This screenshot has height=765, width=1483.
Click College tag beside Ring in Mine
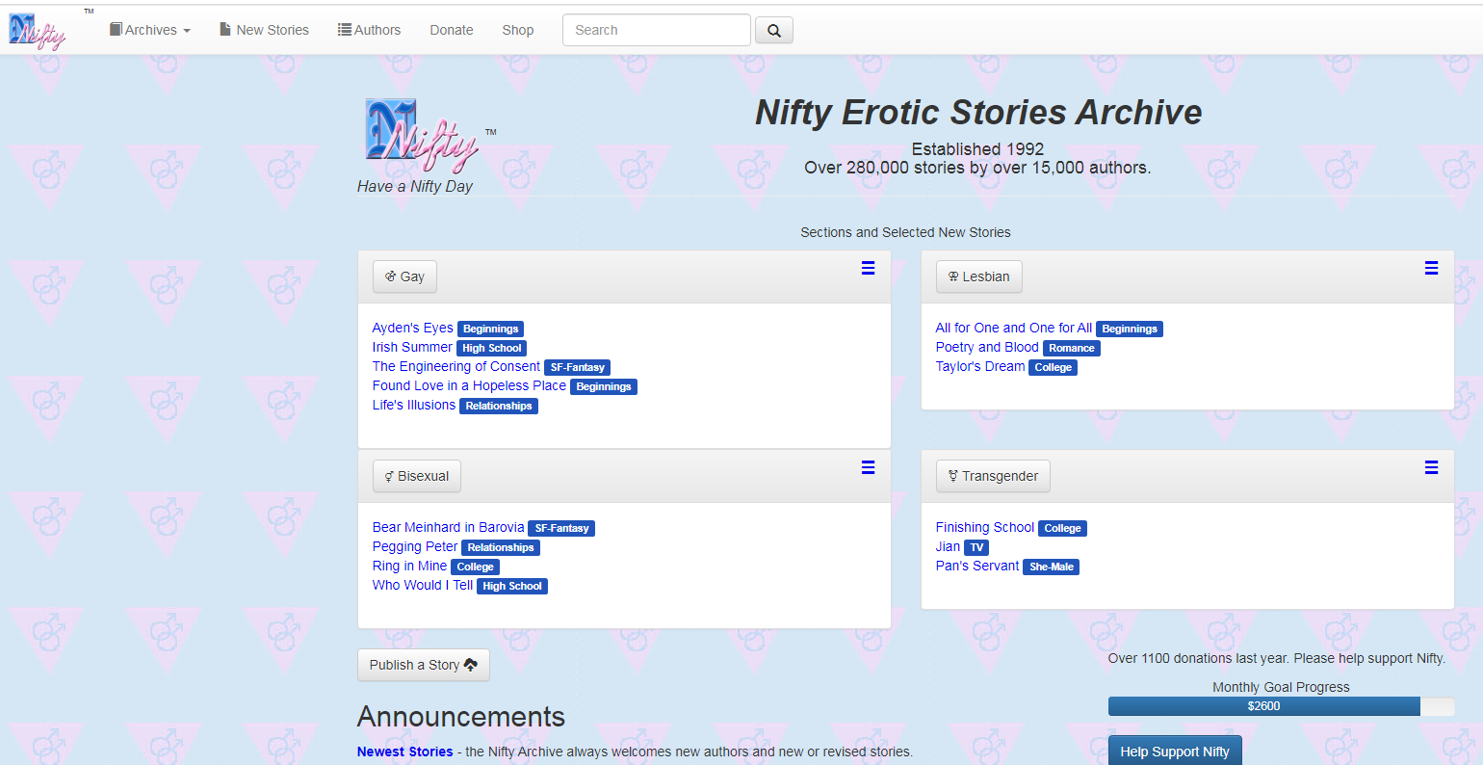[x=475, y=567]
